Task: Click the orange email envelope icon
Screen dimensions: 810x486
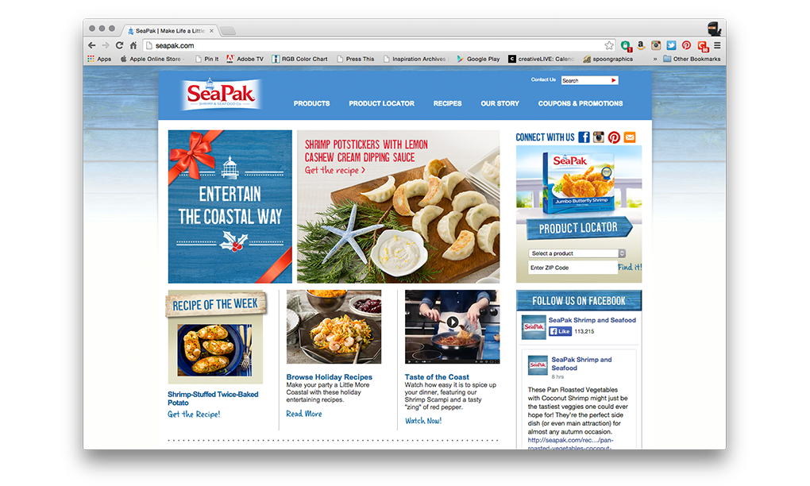Action: pos(630,137)
